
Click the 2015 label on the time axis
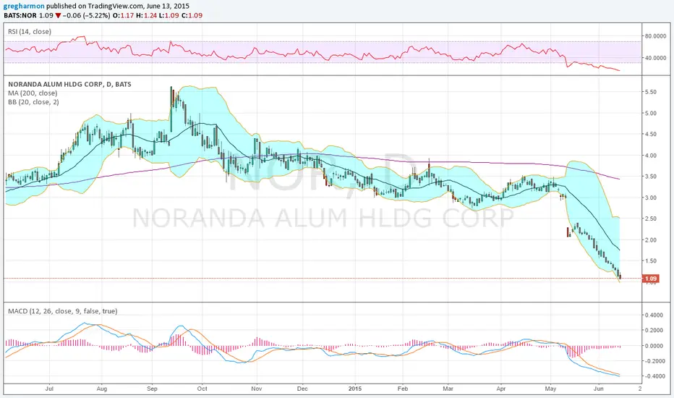[x=355, y=389]
